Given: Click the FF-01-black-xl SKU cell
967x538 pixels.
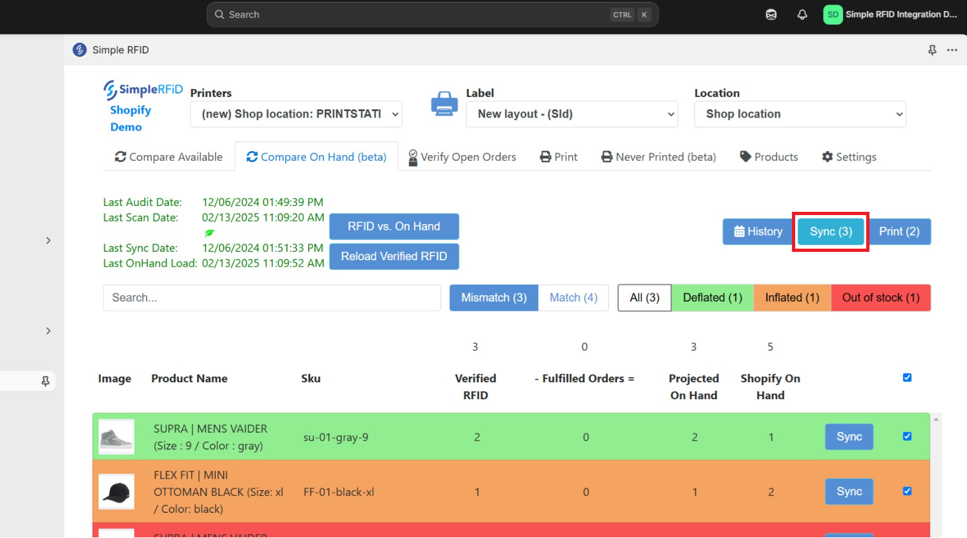Looking at the screenshot, I should tap(339, 492).
